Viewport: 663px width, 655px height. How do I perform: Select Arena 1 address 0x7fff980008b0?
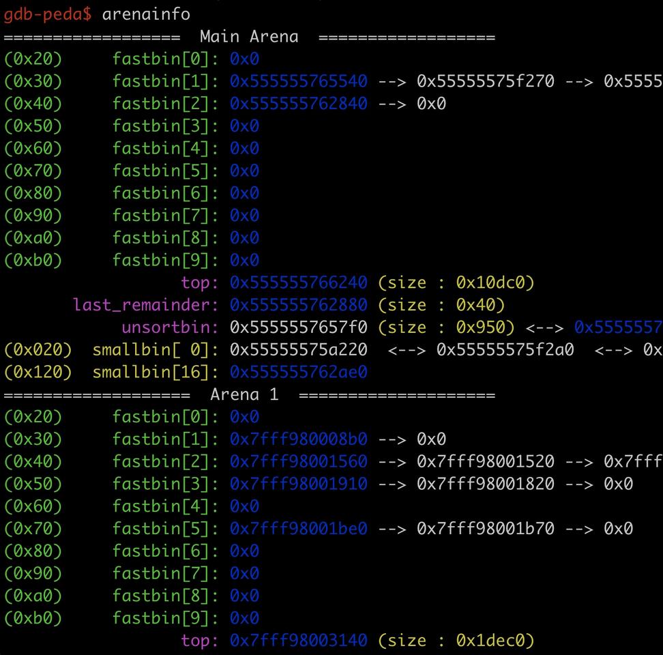click(299, 439)
